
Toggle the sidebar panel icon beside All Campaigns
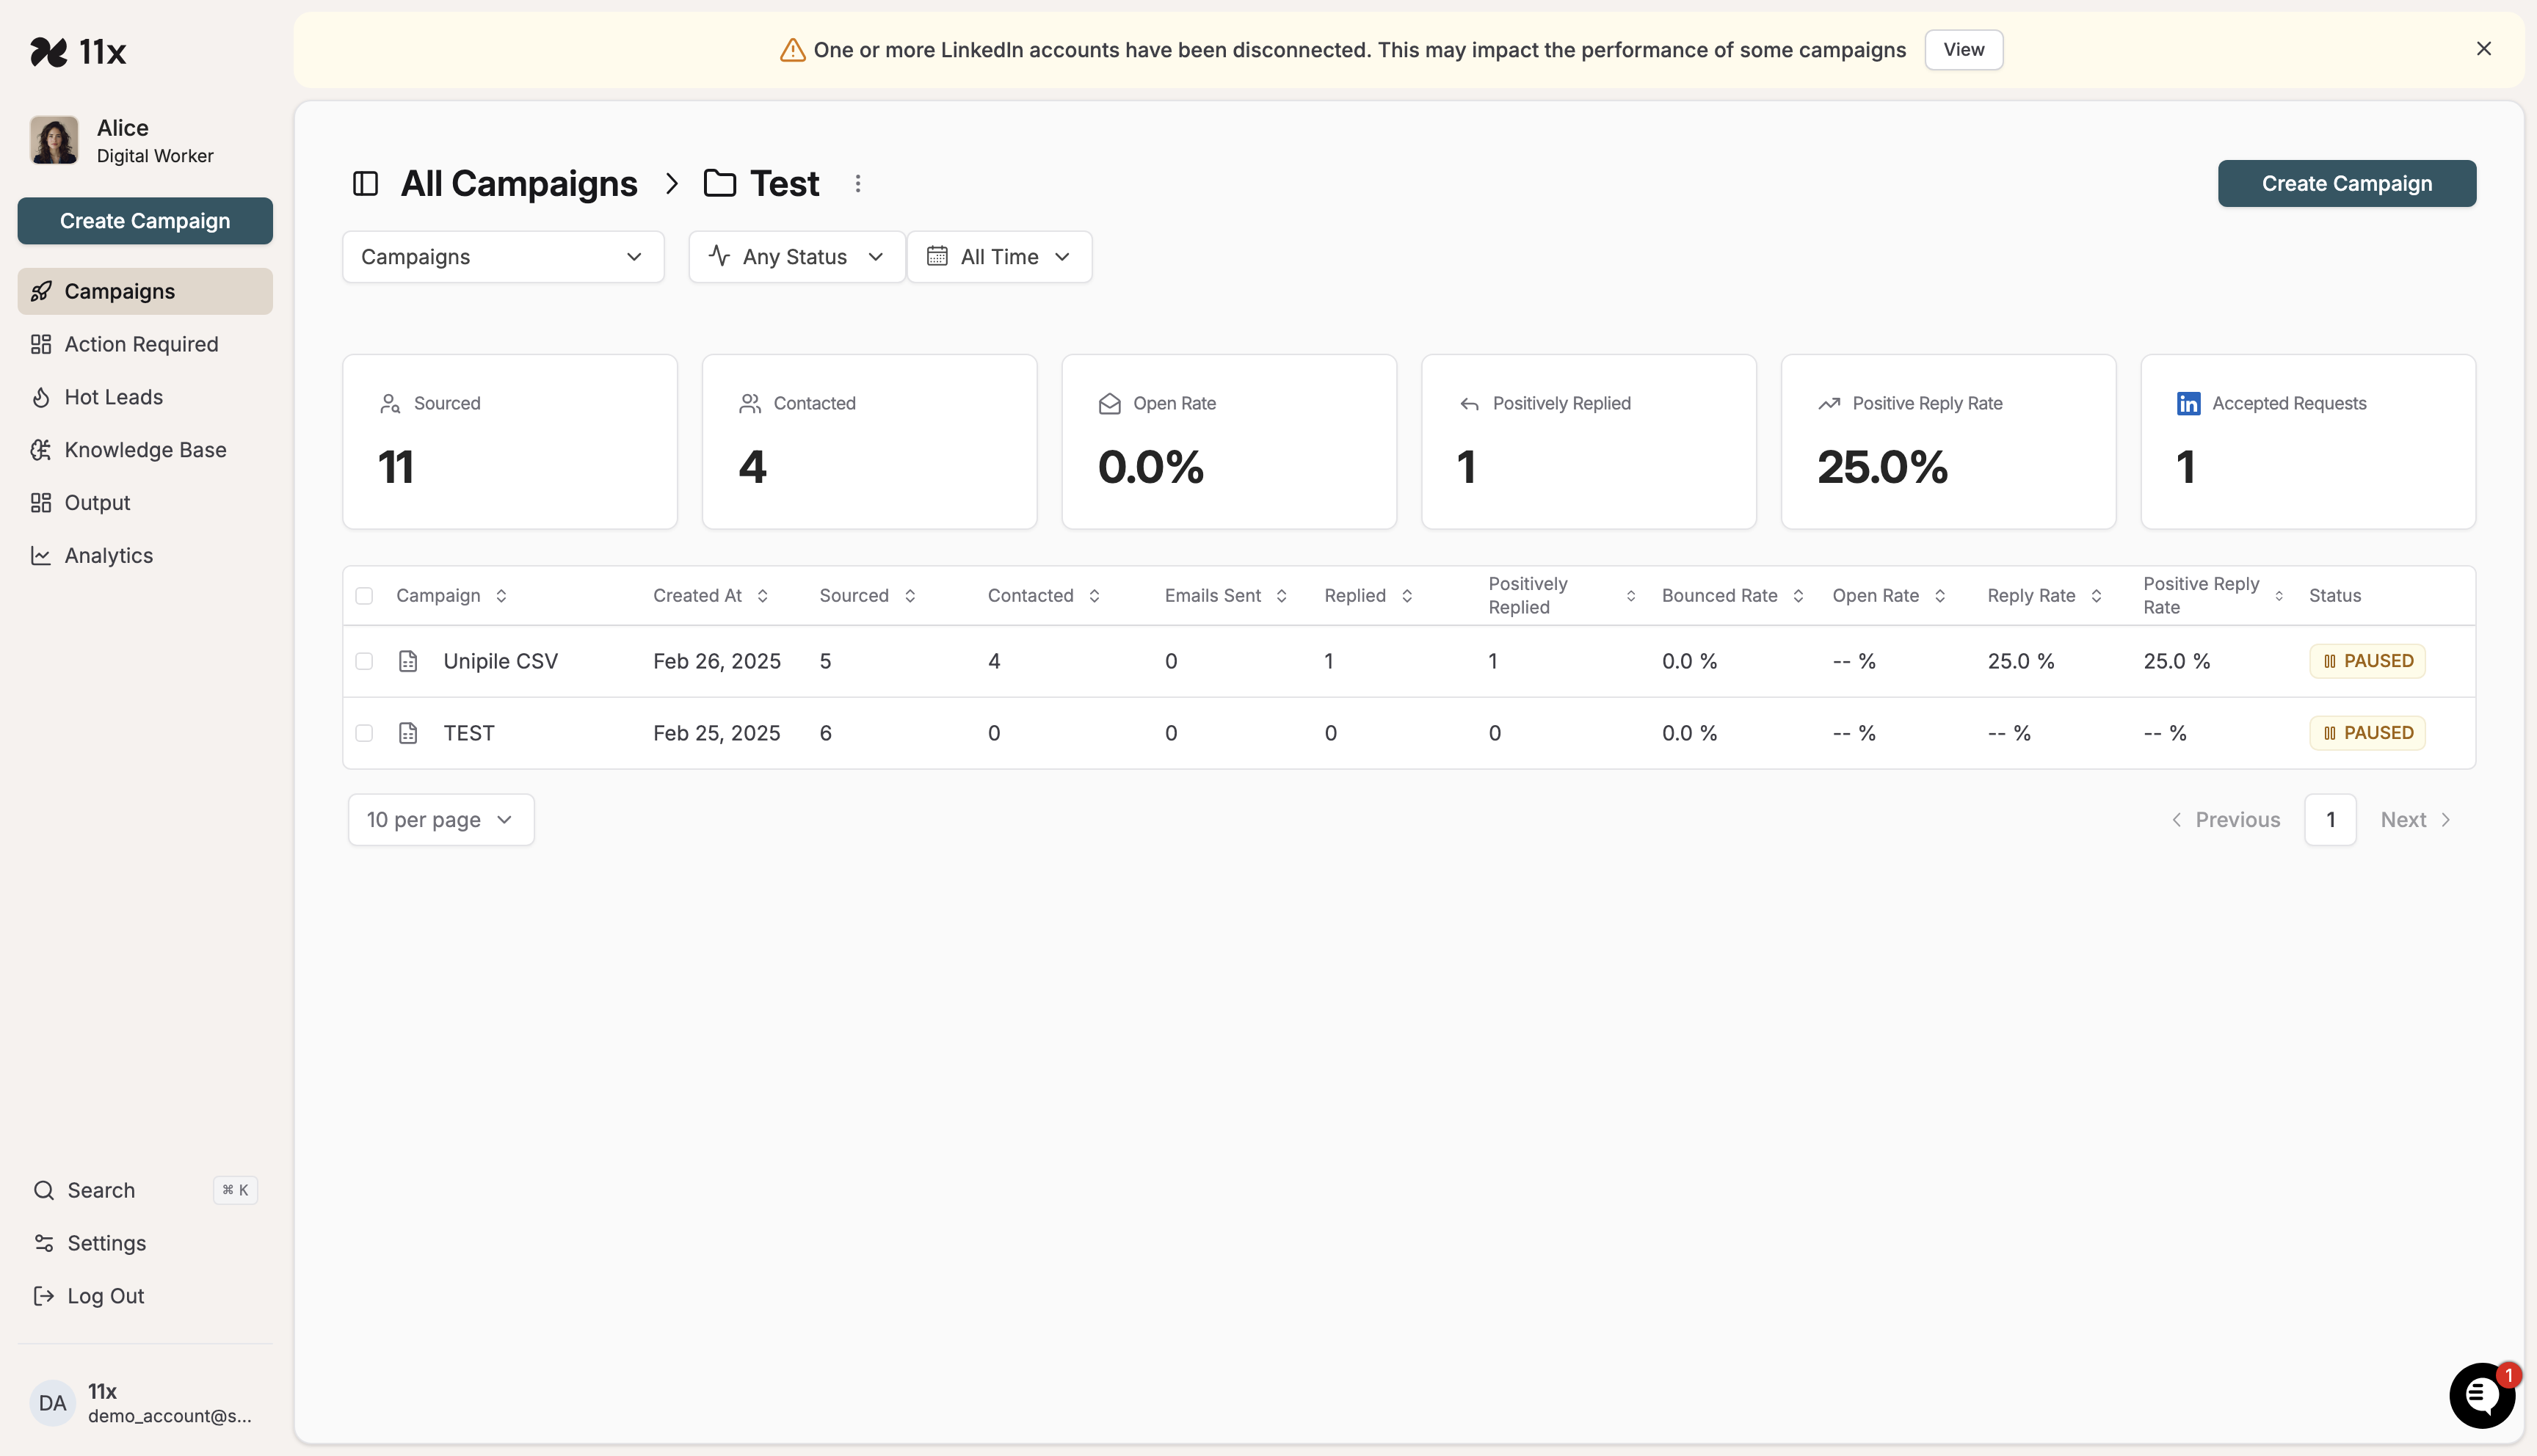click(x=365, y=183)
